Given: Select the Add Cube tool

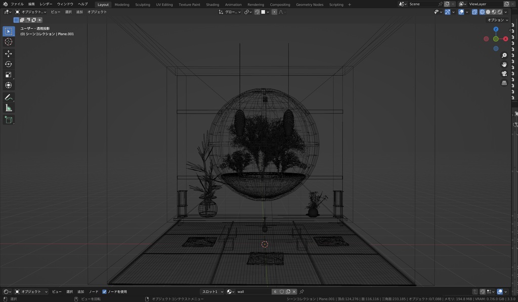Looking at the screenshot, I should [9, 120].
